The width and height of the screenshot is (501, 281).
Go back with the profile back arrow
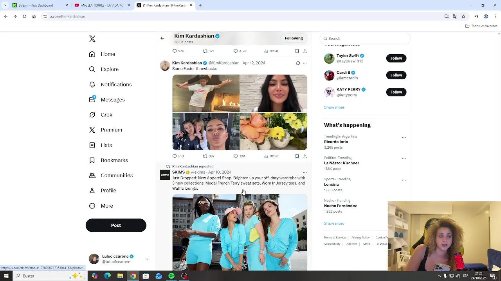(162, 38)
